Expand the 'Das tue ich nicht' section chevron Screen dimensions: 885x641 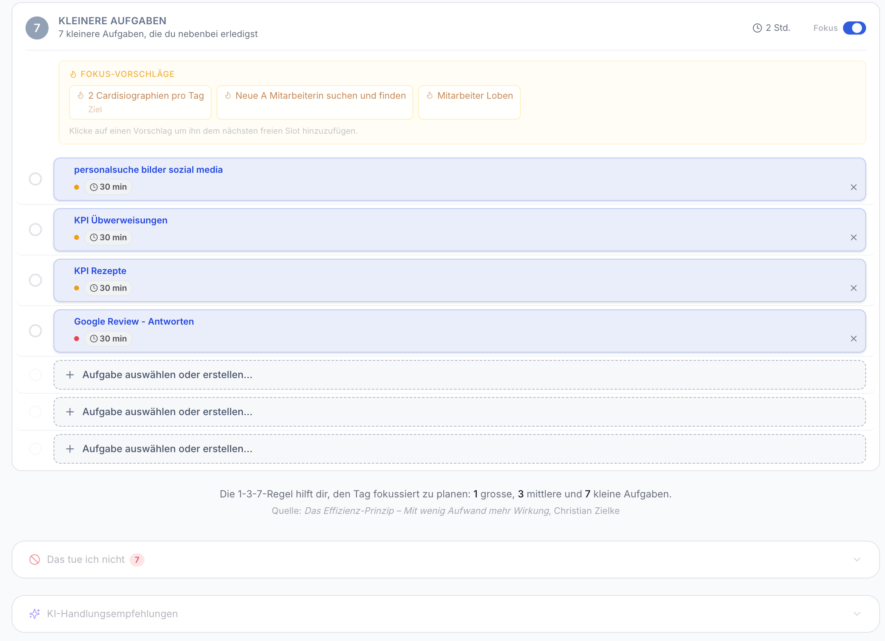(857, 560)
